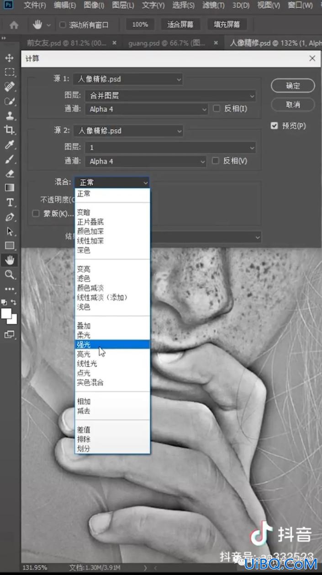Select the Gradient tool

(10, 188)
